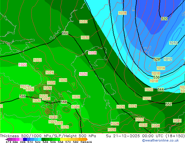Click the 1028 label near the 520 trough

(x=122, y=13)
